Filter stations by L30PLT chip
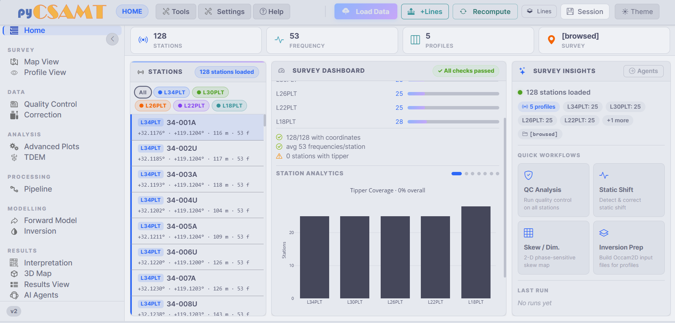 tap(210, 92)
